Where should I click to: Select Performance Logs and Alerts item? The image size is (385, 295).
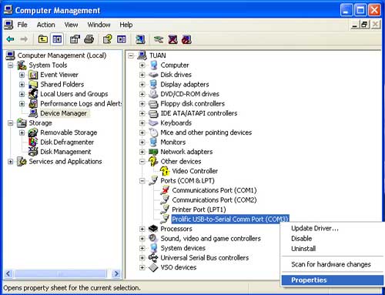coord(81,104)
